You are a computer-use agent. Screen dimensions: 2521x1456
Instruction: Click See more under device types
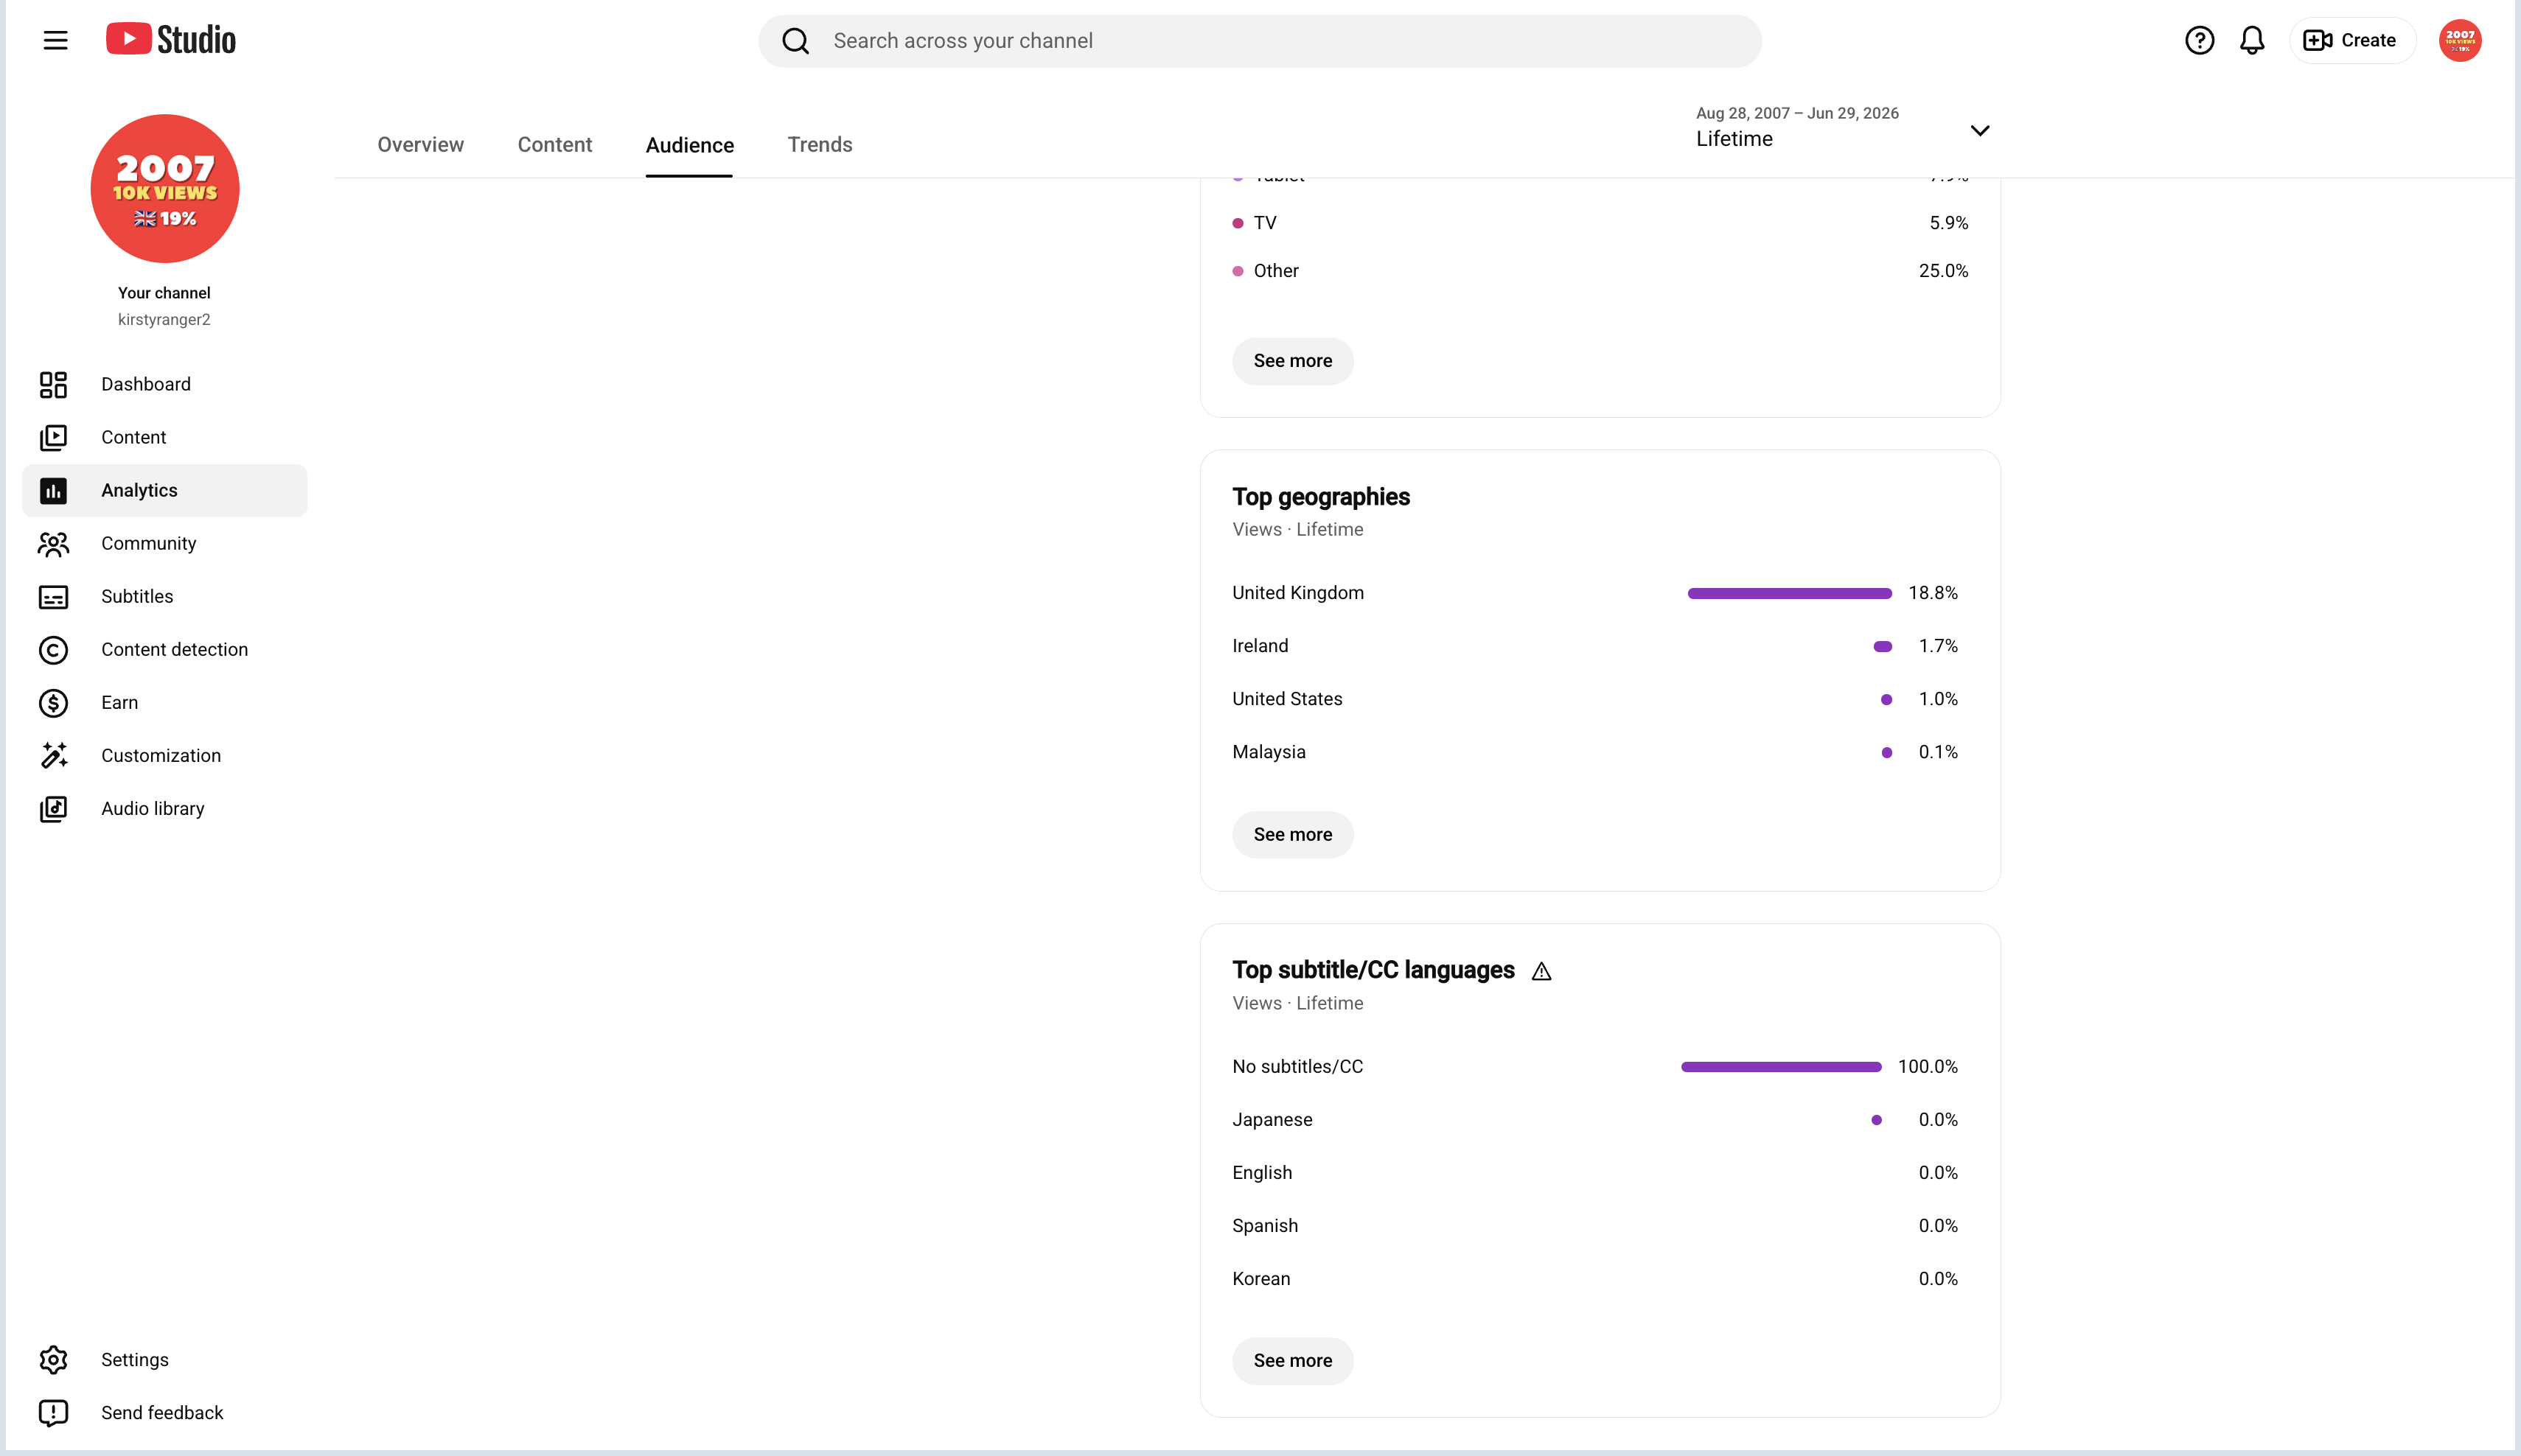[x=1292, y=361]
